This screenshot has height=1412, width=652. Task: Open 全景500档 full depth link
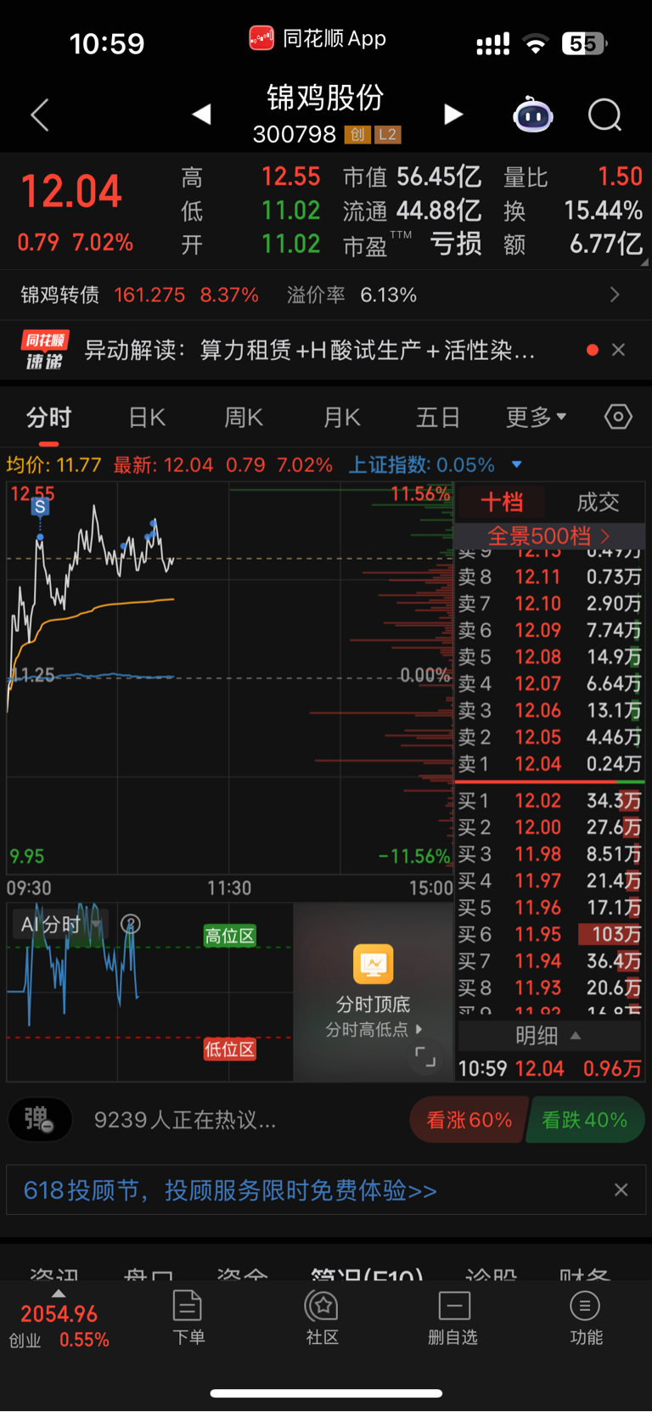tap(549, 536)
